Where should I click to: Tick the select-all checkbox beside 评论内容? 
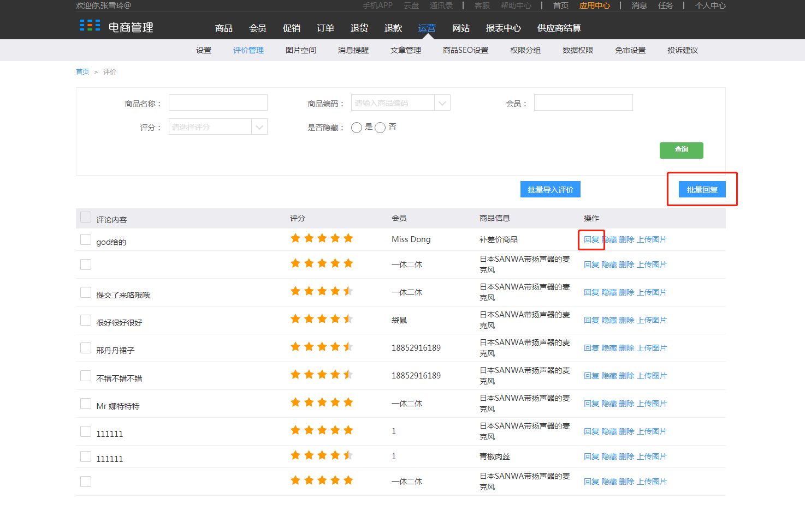pos(86,217)
